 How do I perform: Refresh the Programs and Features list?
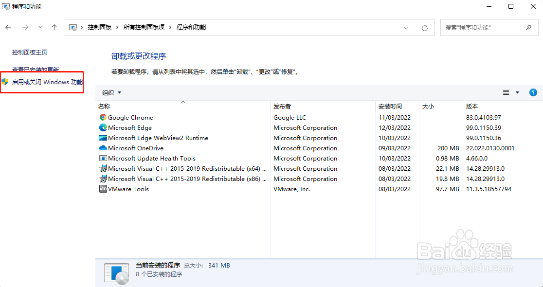point(425,28)
